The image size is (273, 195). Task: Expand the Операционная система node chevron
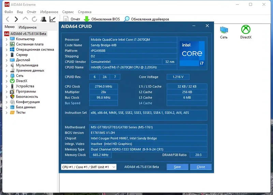click(x=6, y=50)
